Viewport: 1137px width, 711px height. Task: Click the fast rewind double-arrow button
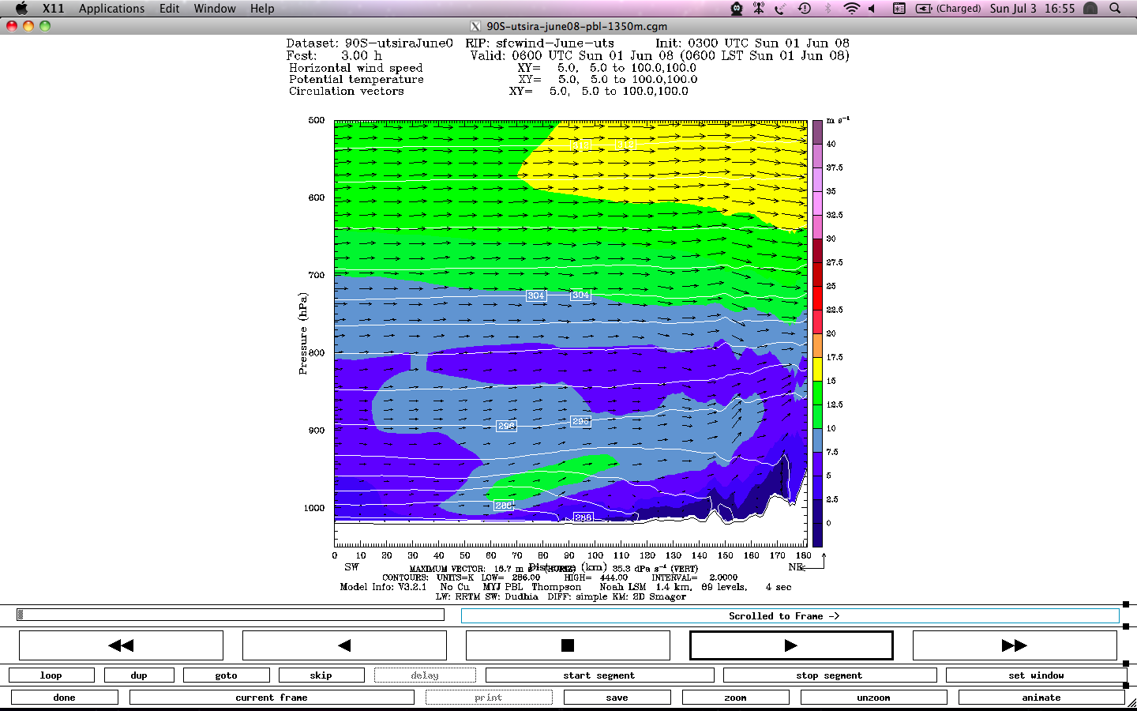(121, 645)
